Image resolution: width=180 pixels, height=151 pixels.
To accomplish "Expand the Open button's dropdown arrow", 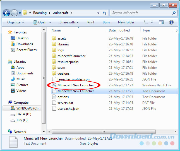I will click(50, 22).
